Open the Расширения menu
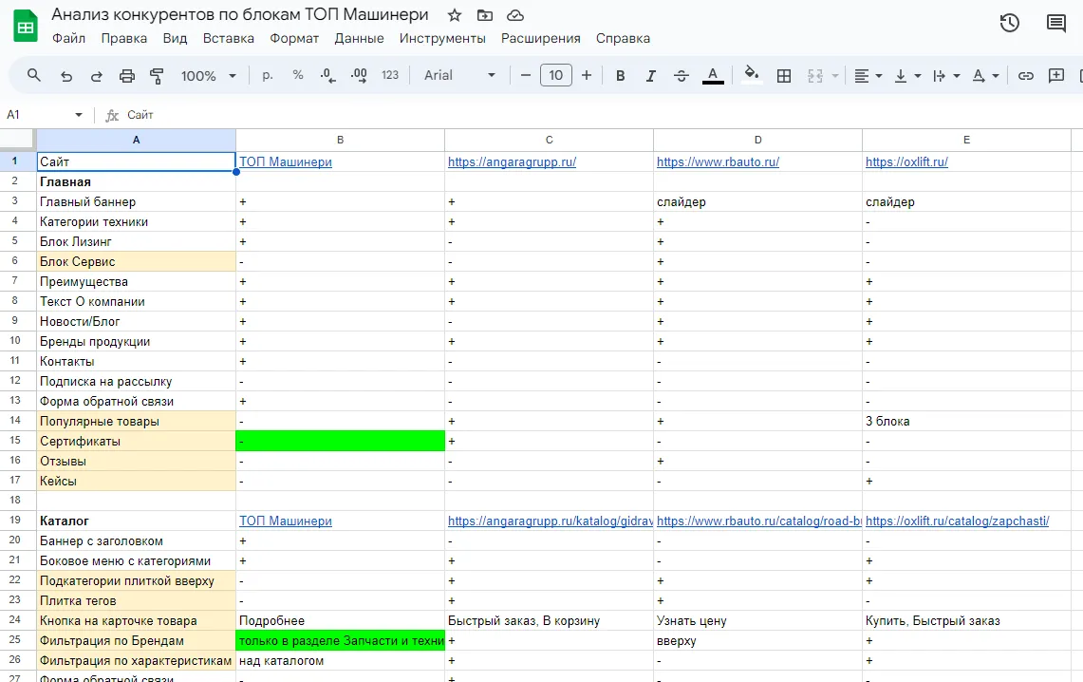Image resolution: width=1083 pixels, height=682 pixels. [x=541, y=38]
